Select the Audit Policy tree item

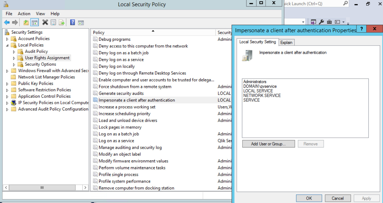click(36, 51)
